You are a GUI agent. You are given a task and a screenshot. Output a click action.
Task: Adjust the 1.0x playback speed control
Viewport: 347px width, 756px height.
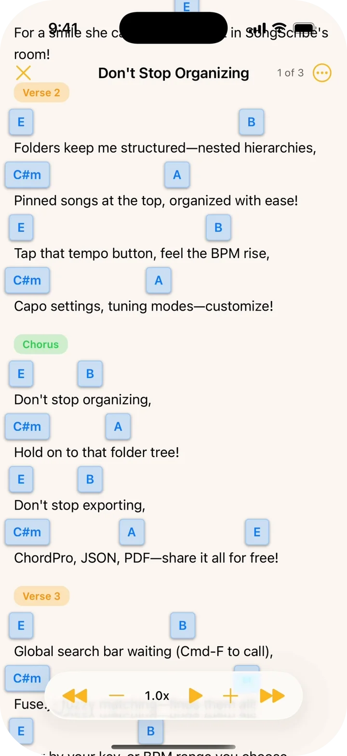coord(156,696)
